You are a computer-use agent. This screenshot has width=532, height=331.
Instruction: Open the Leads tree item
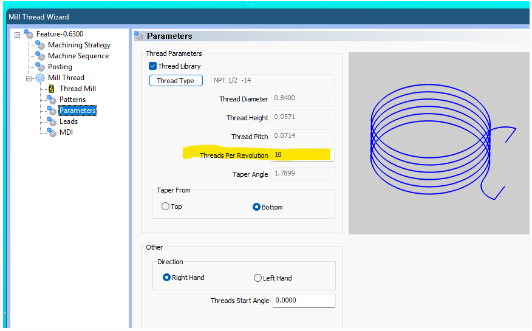(68, 121)
